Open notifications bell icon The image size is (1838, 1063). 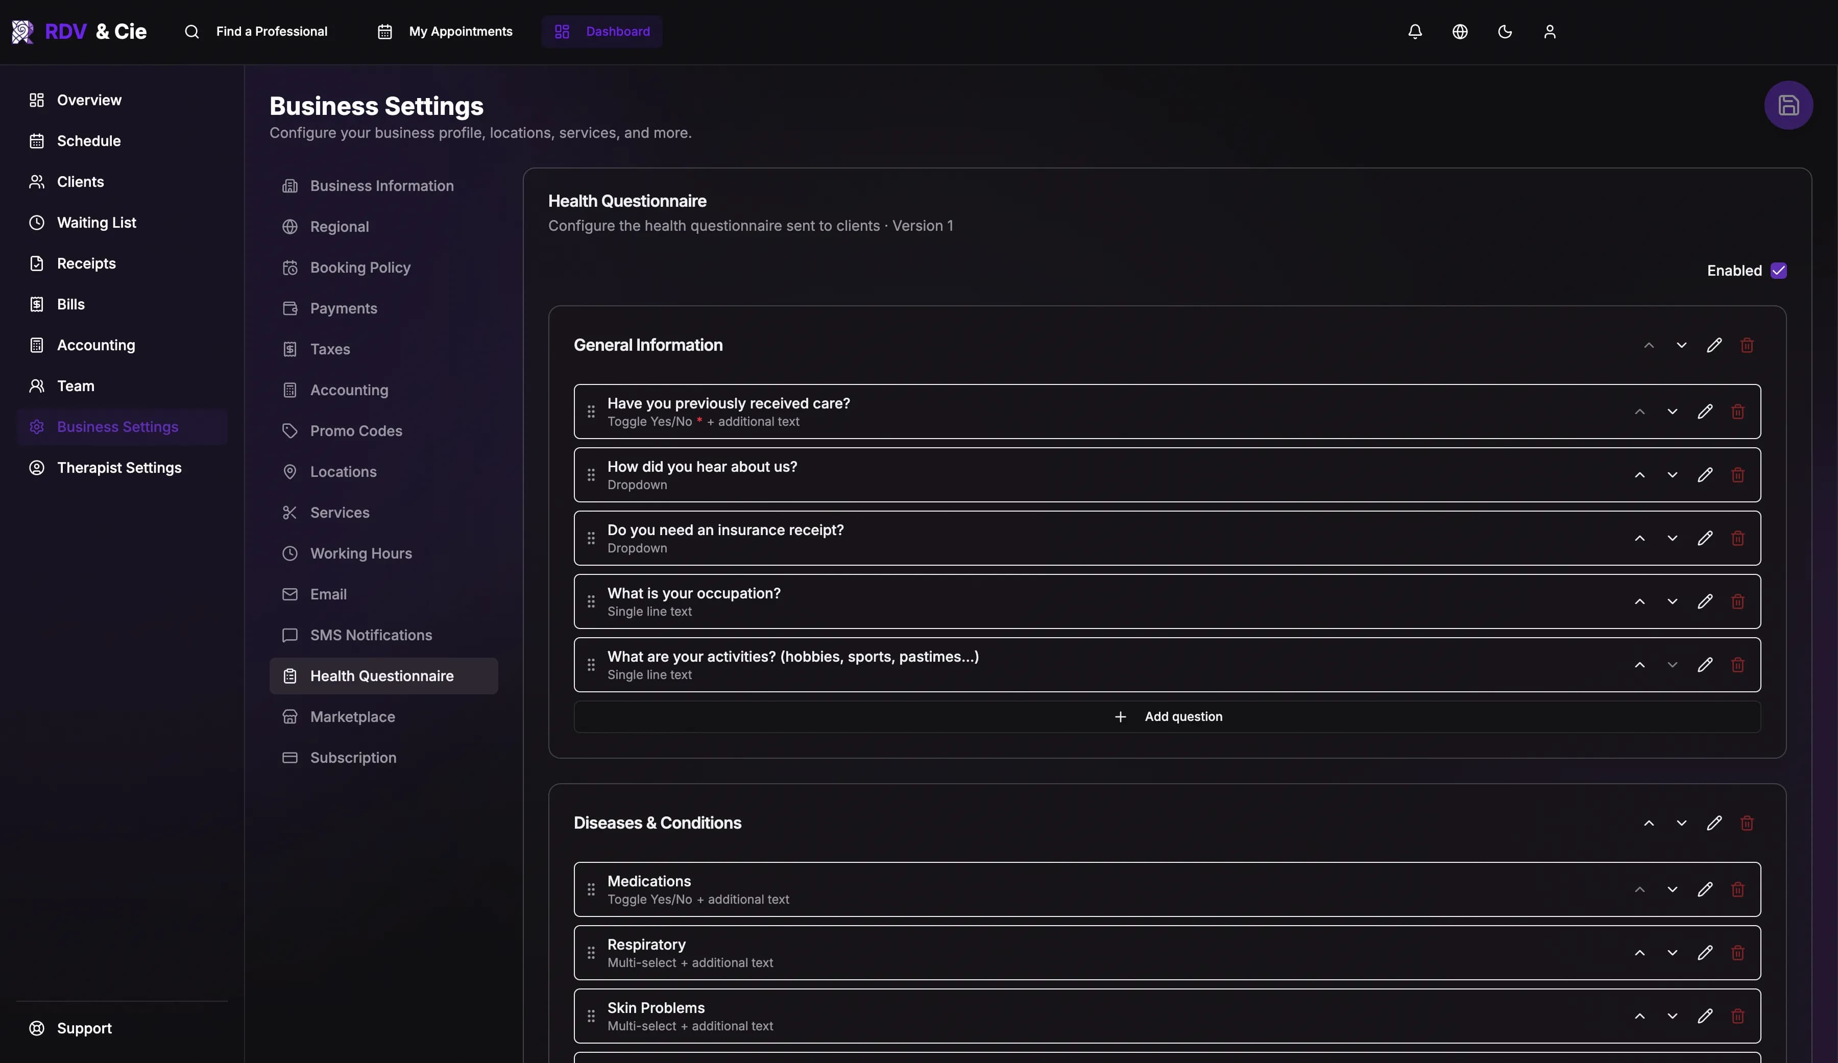1414,31
